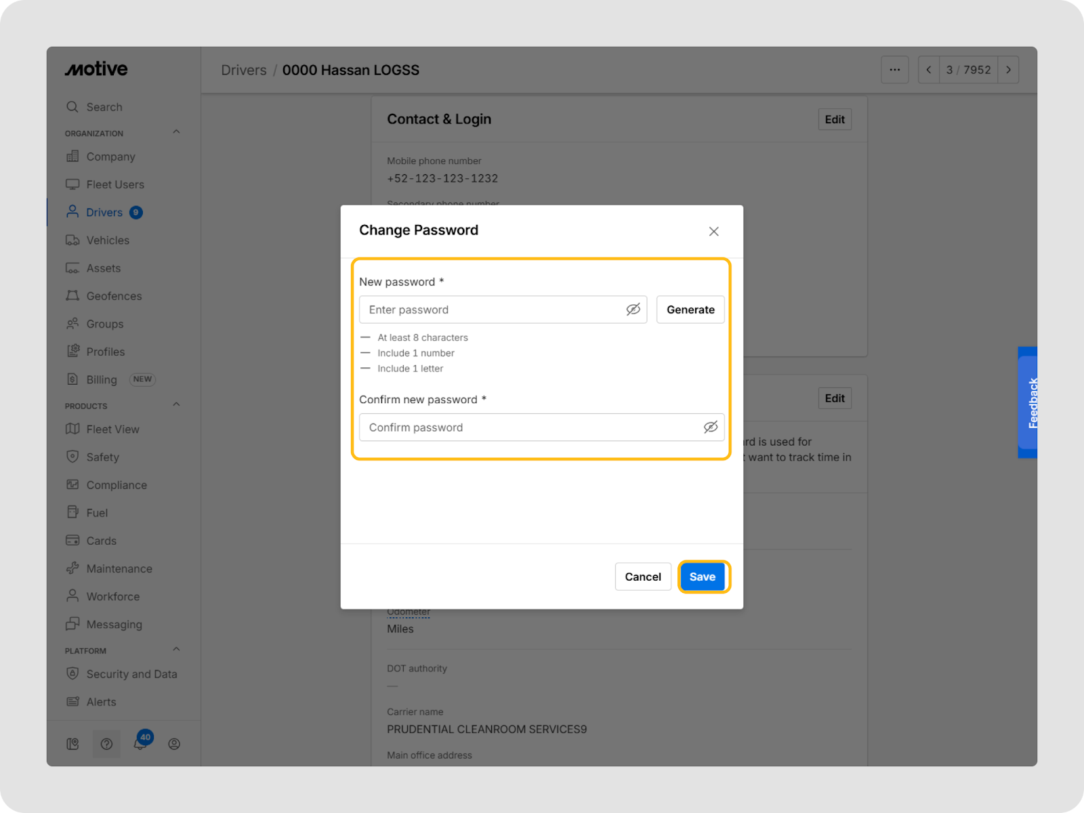Go to the previous driver record

pos(929,70)
